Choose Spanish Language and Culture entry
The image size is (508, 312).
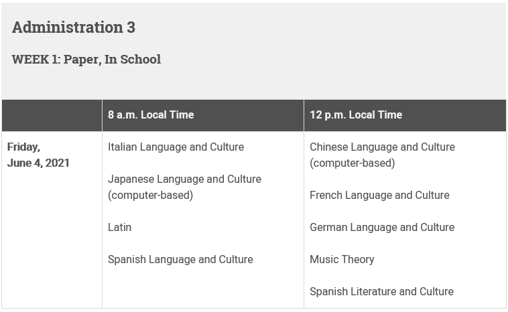click(180, 259)
